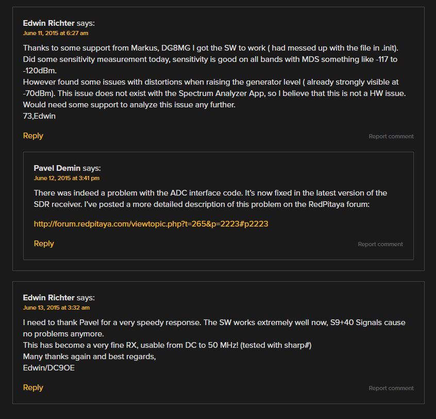Click the '73,Edwin' sign-off line
This screenshot has height=419, width=436.
click(39, 116)
